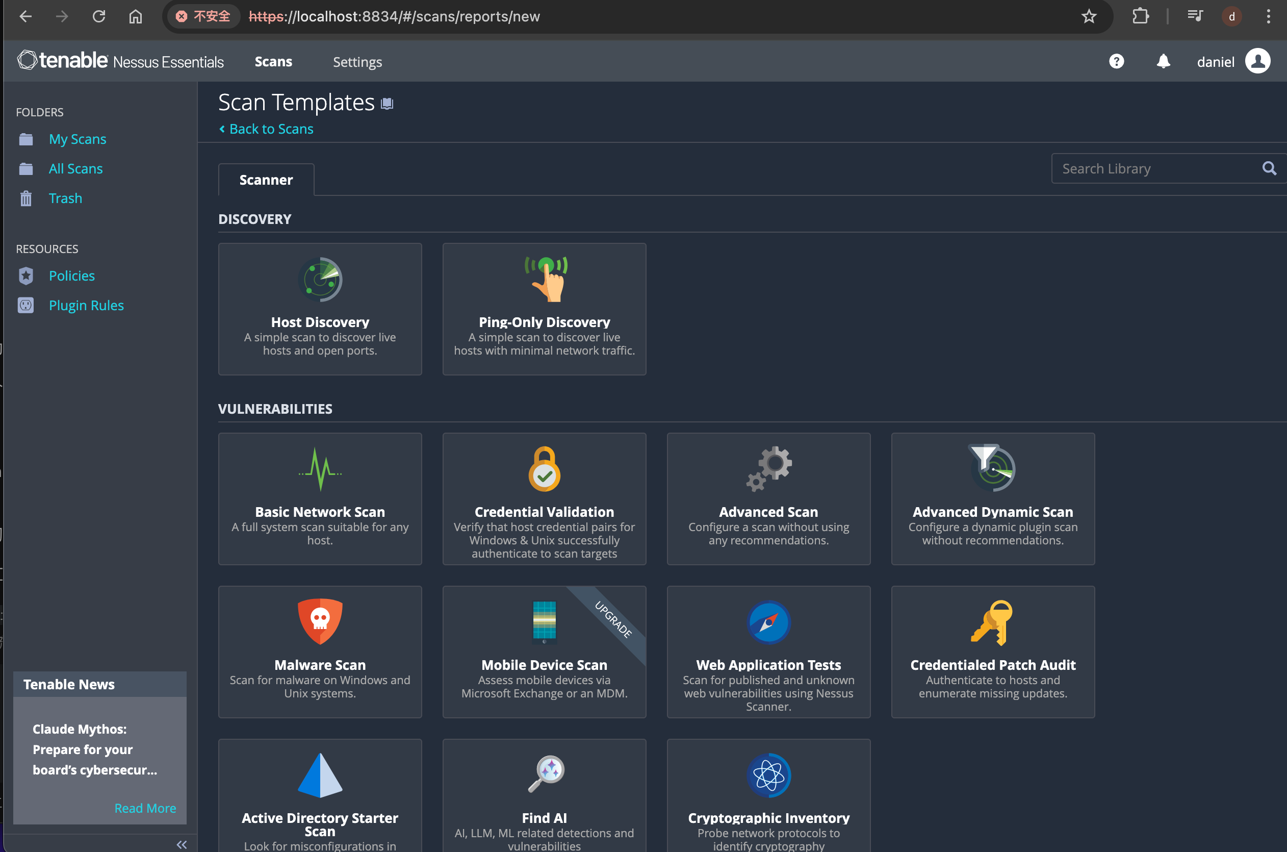
Task: Click the notifications bell icon
Action: point(1163,61)
